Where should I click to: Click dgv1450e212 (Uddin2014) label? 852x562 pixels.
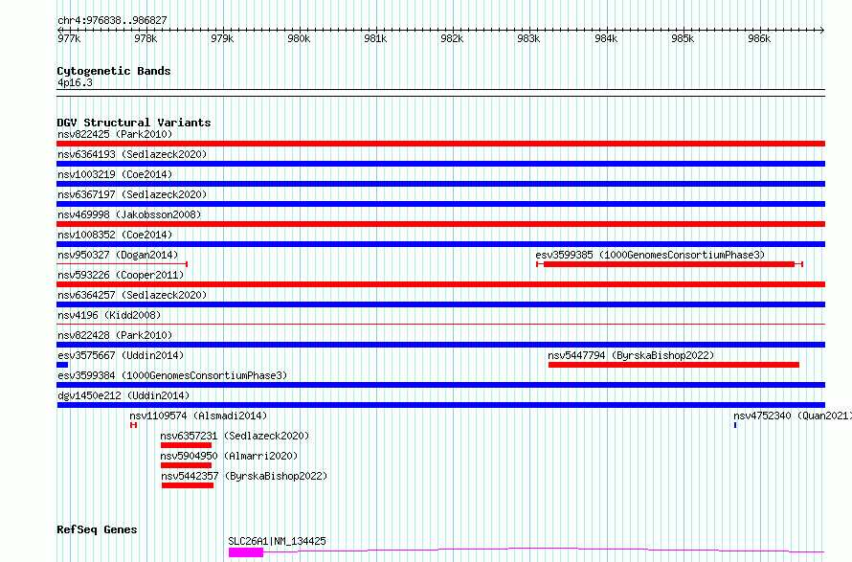point(123,395)
